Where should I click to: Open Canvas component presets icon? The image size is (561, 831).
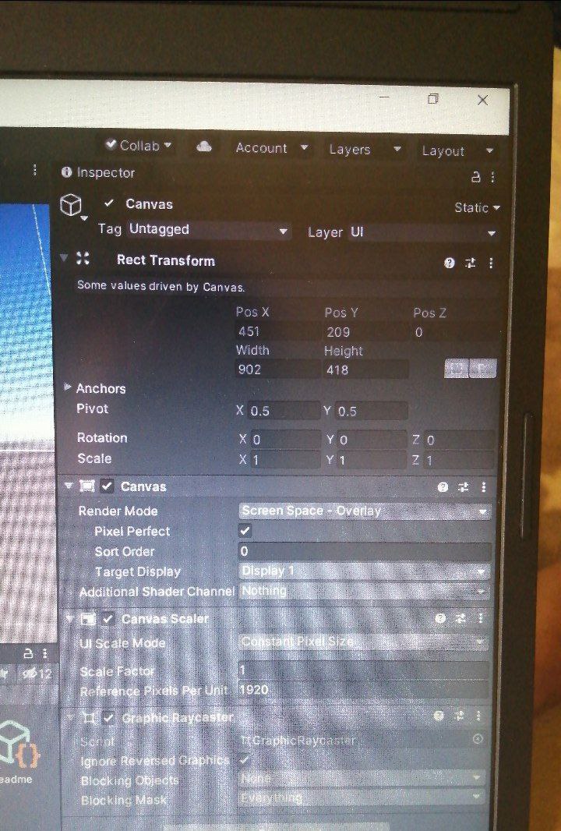coord(464,487)
